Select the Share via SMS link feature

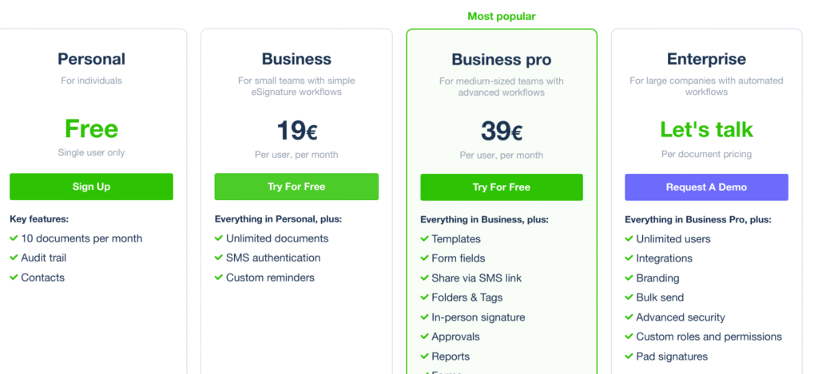pos(476,278)
